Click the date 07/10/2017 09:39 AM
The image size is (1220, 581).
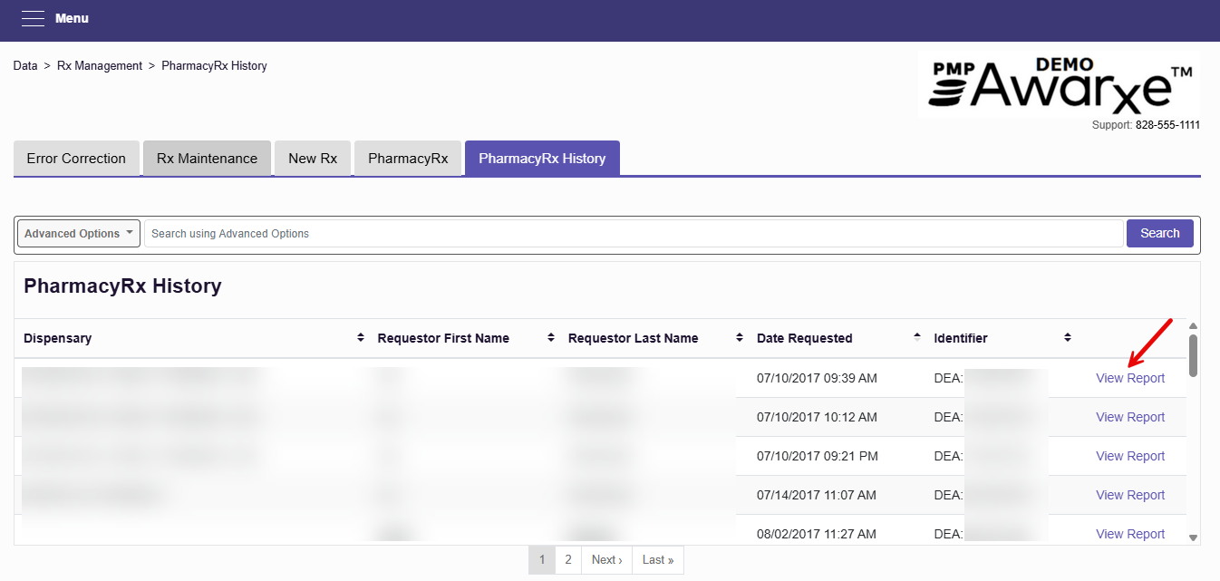click(817, 378)
